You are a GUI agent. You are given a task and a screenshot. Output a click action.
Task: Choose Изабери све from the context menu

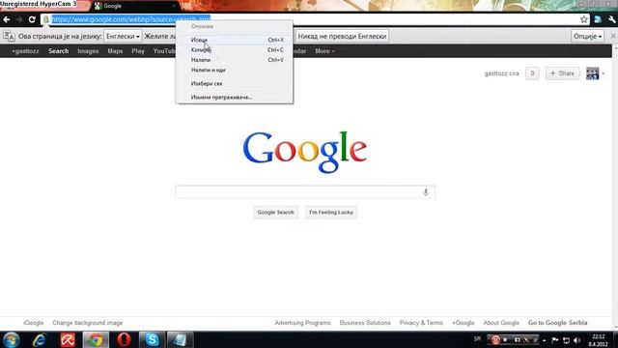tap(234, 84)
